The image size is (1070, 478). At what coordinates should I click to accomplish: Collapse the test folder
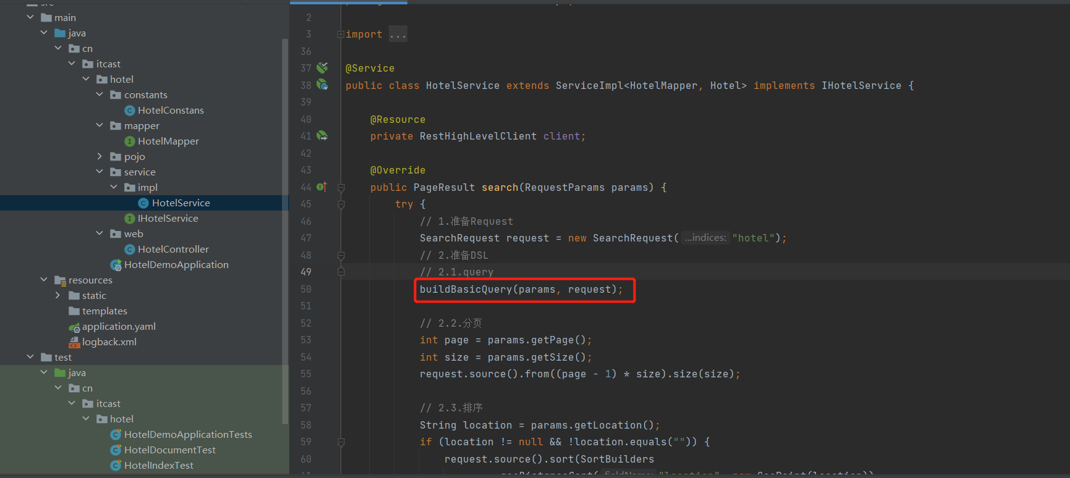click(x=30, y=357)
